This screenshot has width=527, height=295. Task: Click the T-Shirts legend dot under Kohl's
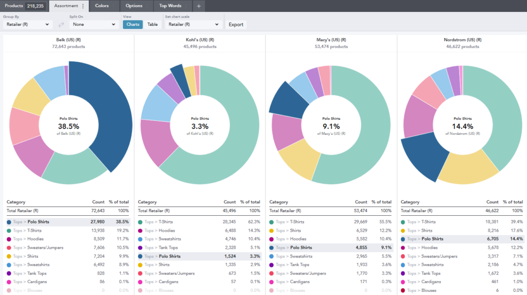140,222
